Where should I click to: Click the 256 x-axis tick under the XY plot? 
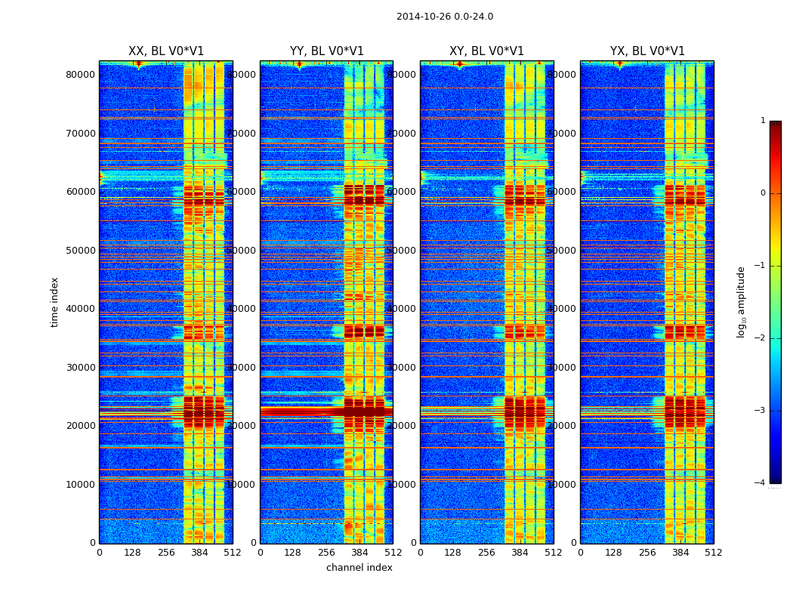click(x=486, y=553)
